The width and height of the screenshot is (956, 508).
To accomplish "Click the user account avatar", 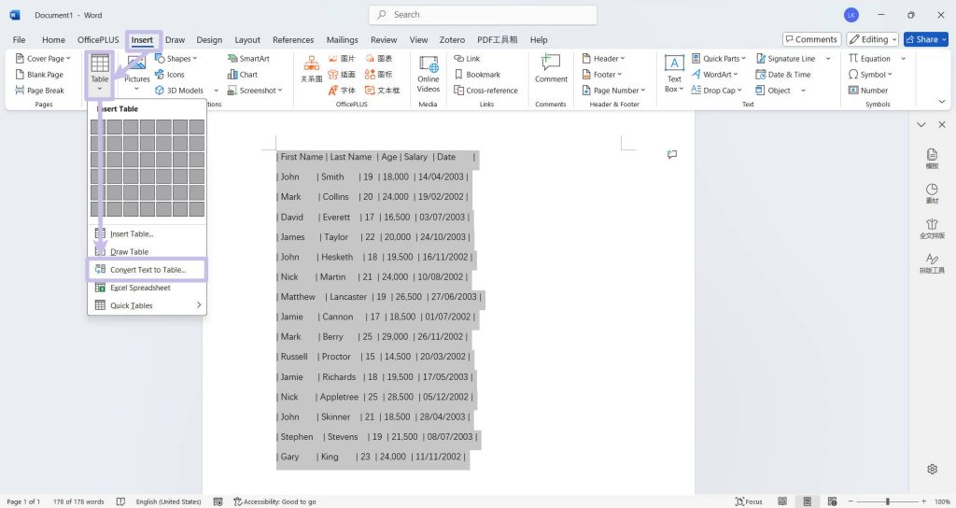I will 851,15.
